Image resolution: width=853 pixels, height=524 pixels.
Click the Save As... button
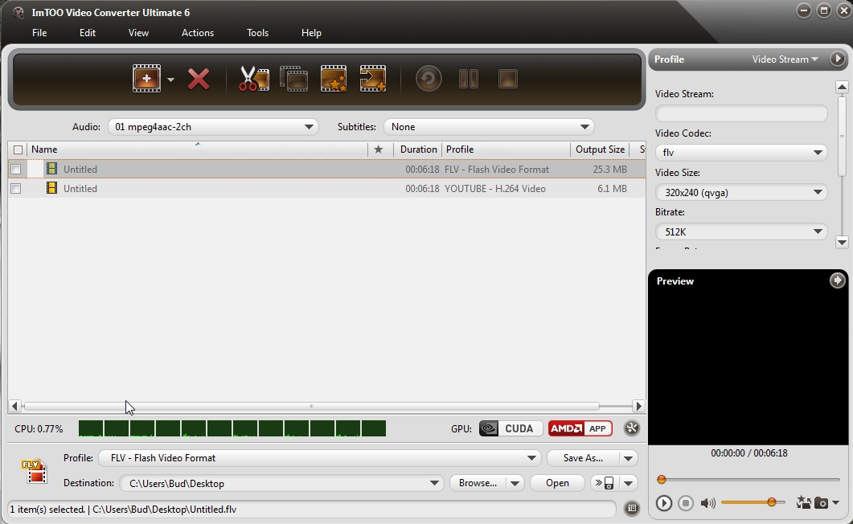(x=583, y=458)
